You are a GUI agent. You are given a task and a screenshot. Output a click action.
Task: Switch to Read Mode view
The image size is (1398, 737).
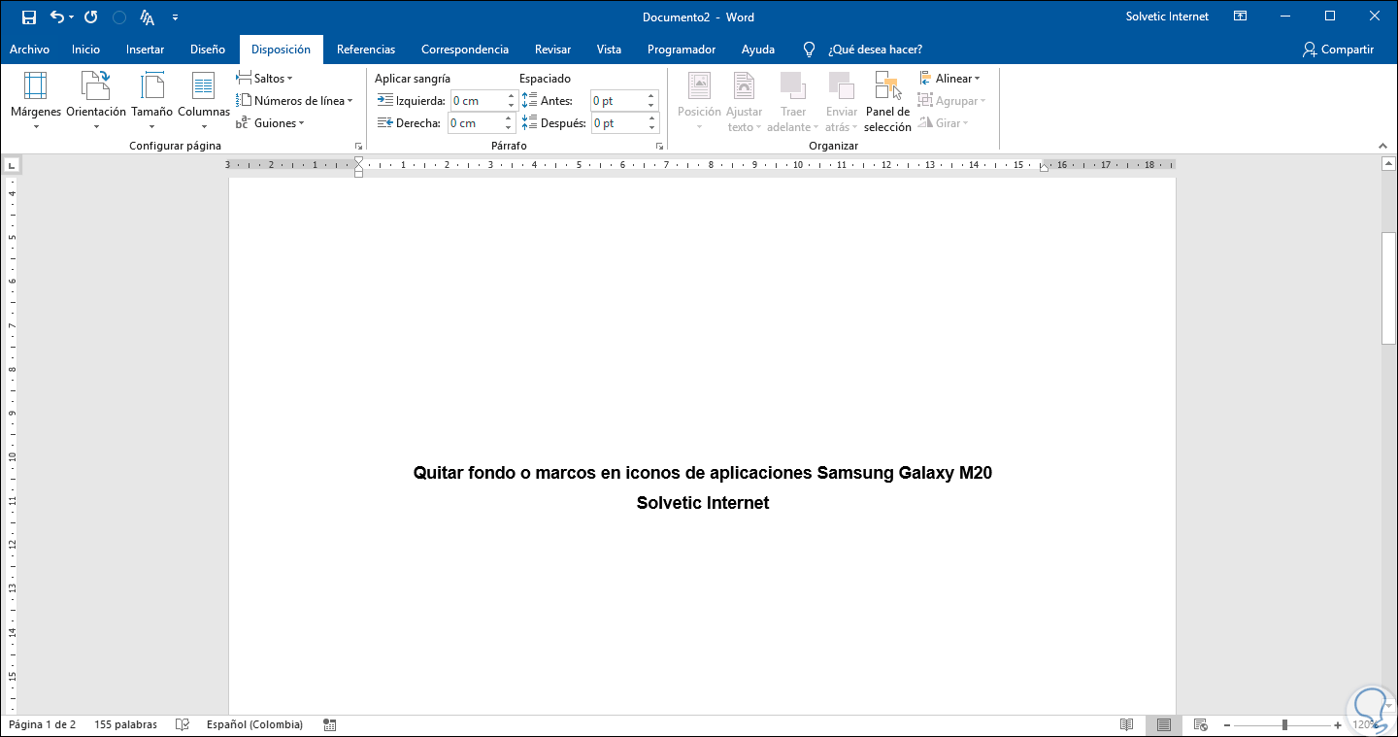point(1127,725)
